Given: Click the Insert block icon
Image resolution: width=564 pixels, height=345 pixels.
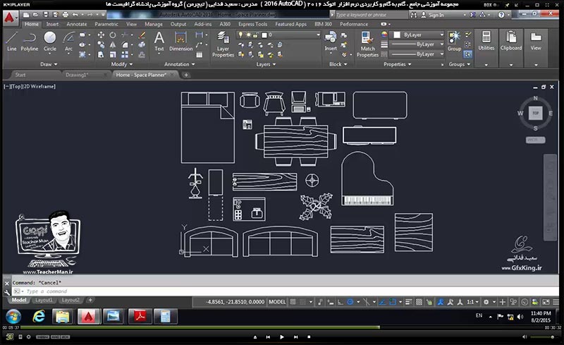Looking at the screenshot, I should pos(331,42).
